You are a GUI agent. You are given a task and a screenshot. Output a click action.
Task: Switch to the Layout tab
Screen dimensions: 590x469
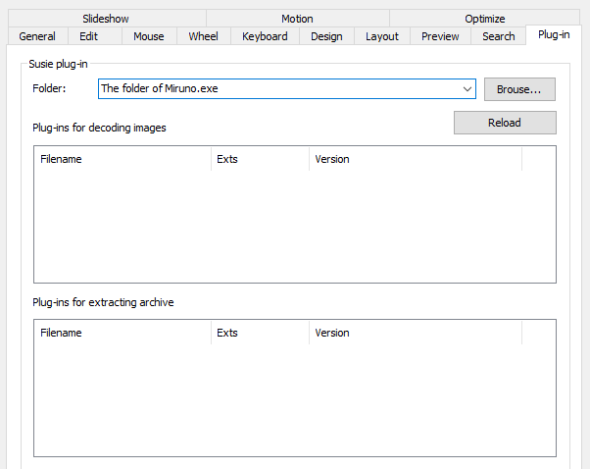point(381,36)
